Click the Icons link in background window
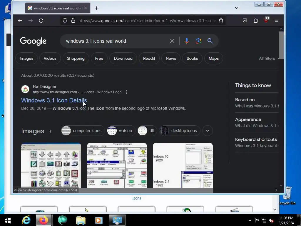 (136, 198)
